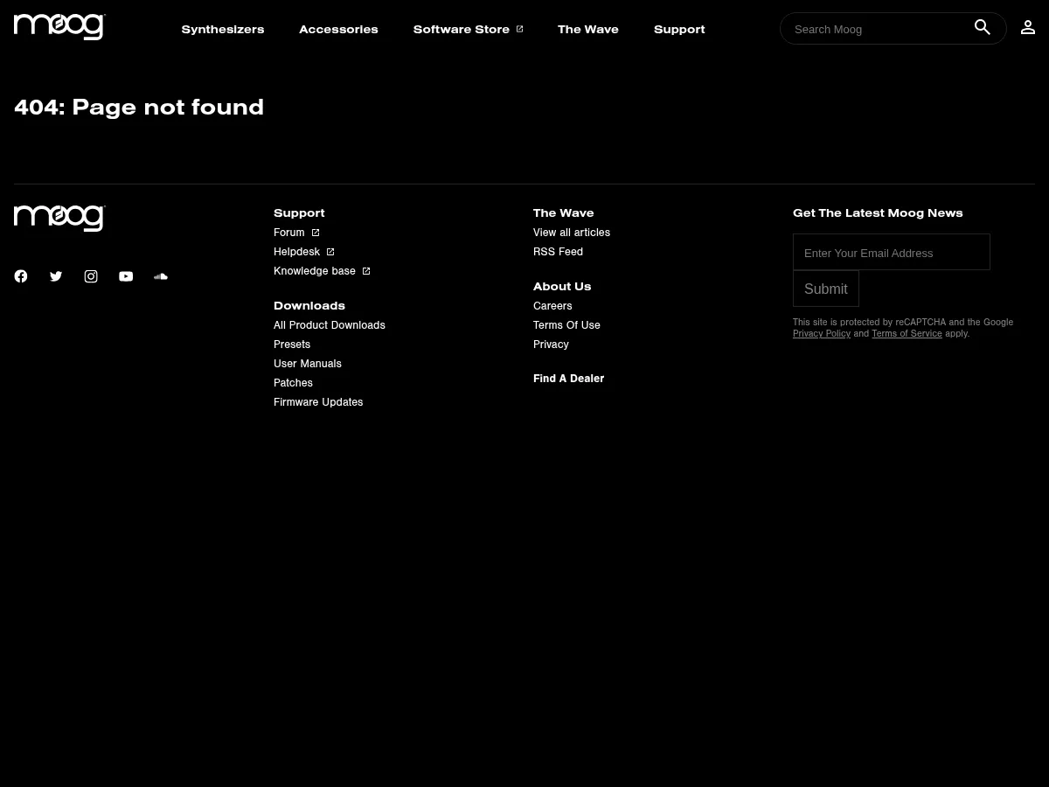Click the footer Moog logo

point(59,218)
